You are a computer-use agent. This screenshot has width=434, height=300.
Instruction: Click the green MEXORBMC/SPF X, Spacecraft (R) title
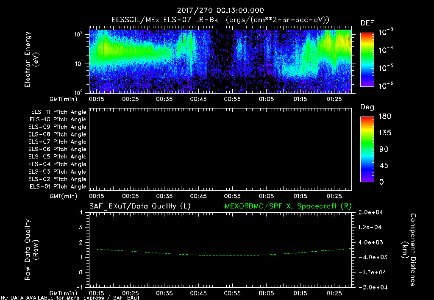click(288, 206)
